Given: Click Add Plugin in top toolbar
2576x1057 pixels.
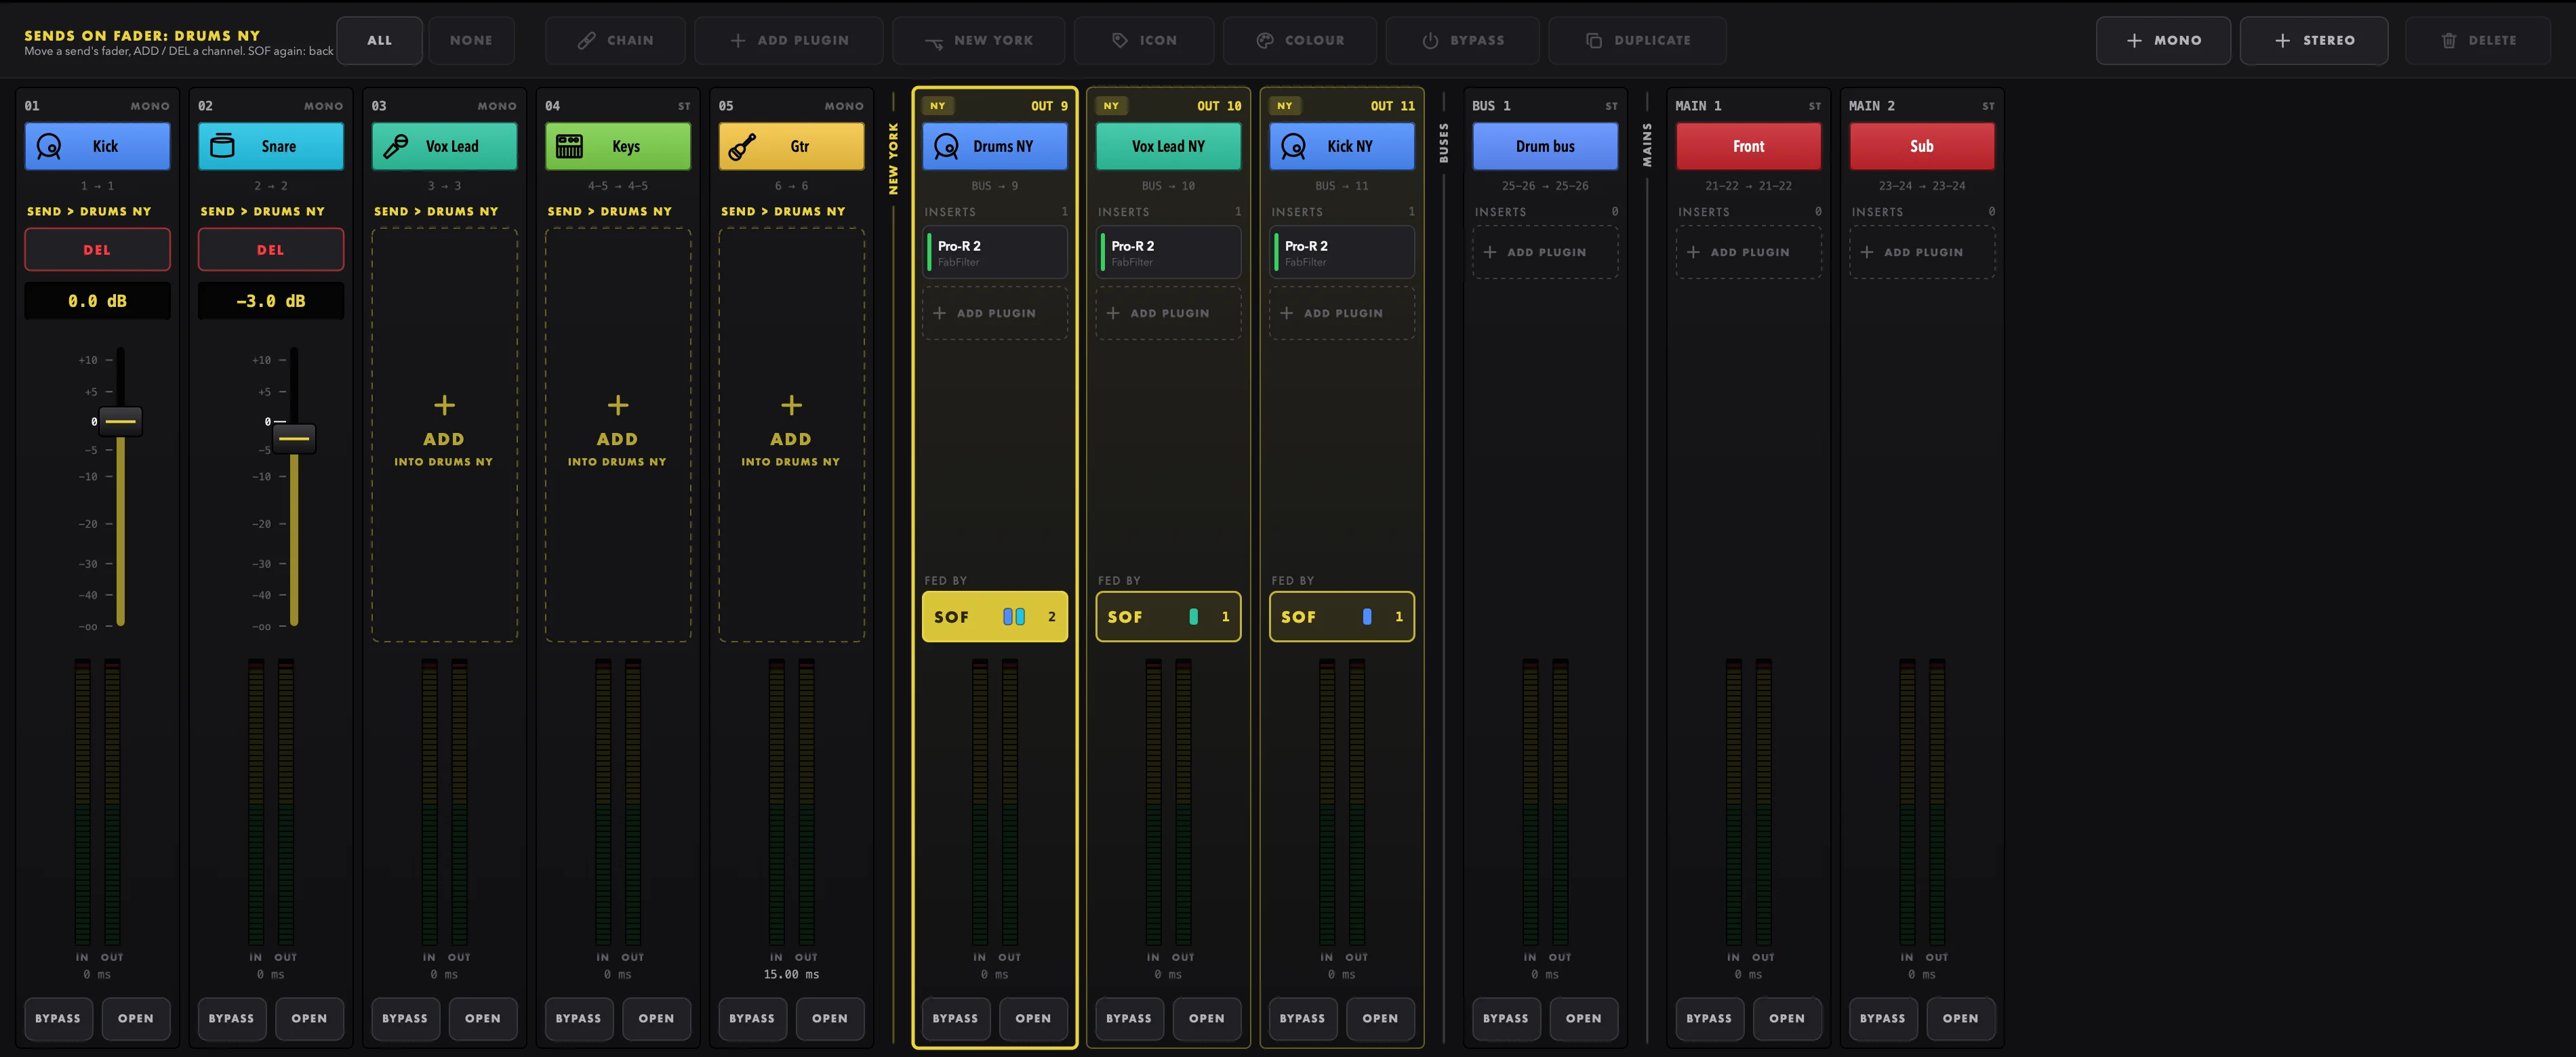Looking at the screenshot, I should (789, 41).
